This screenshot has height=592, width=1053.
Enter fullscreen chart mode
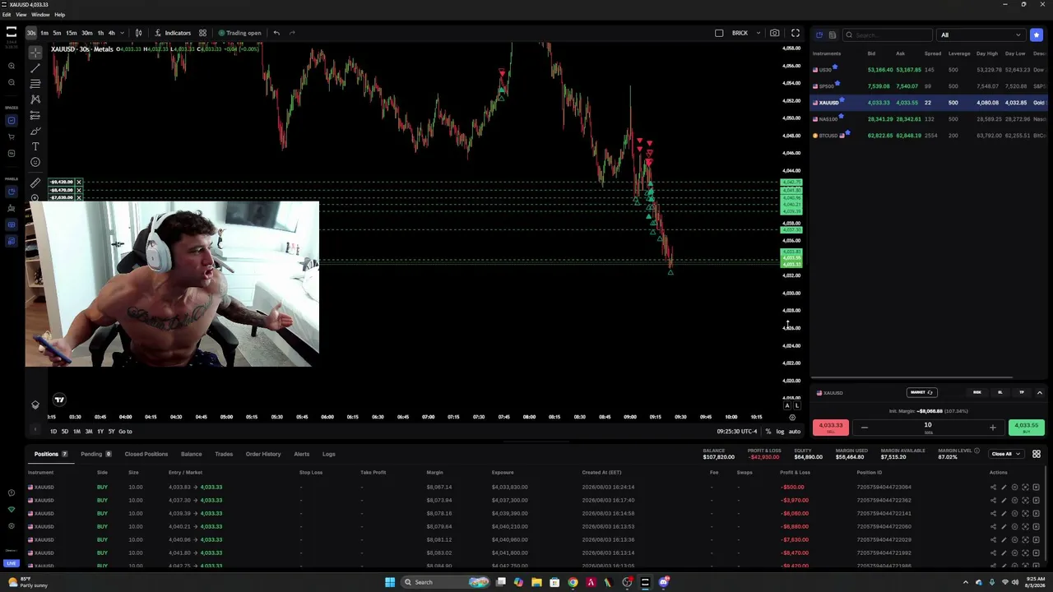(x=796, y=33)
